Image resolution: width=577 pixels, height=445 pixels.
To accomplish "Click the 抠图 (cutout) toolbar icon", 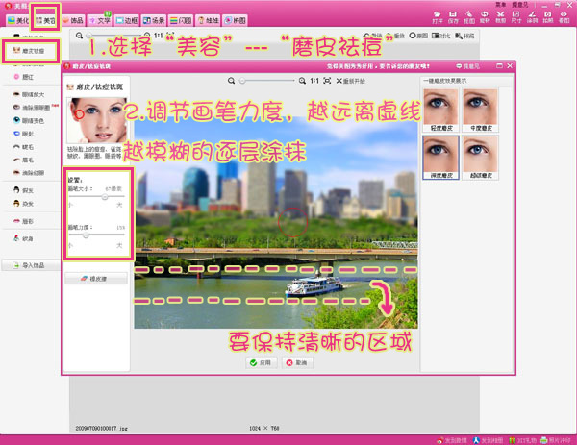I will pyautogui.click(x=469, y=17).
